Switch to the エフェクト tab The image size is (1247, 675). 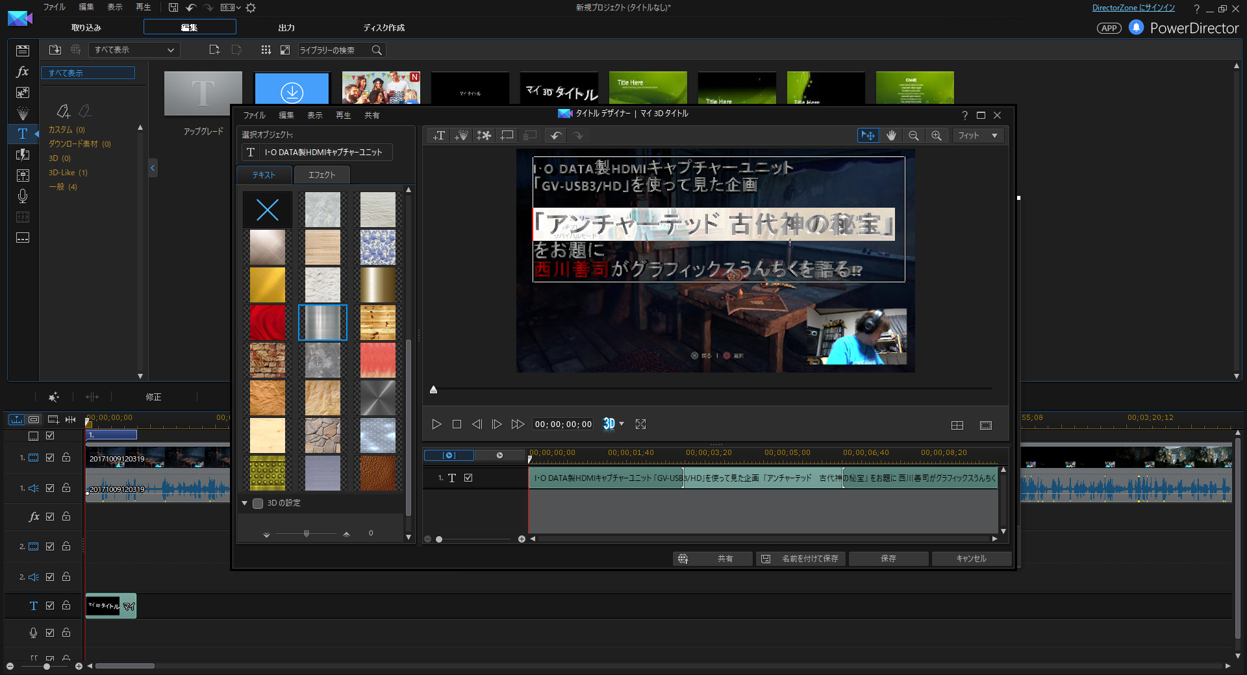pos(321,175)
